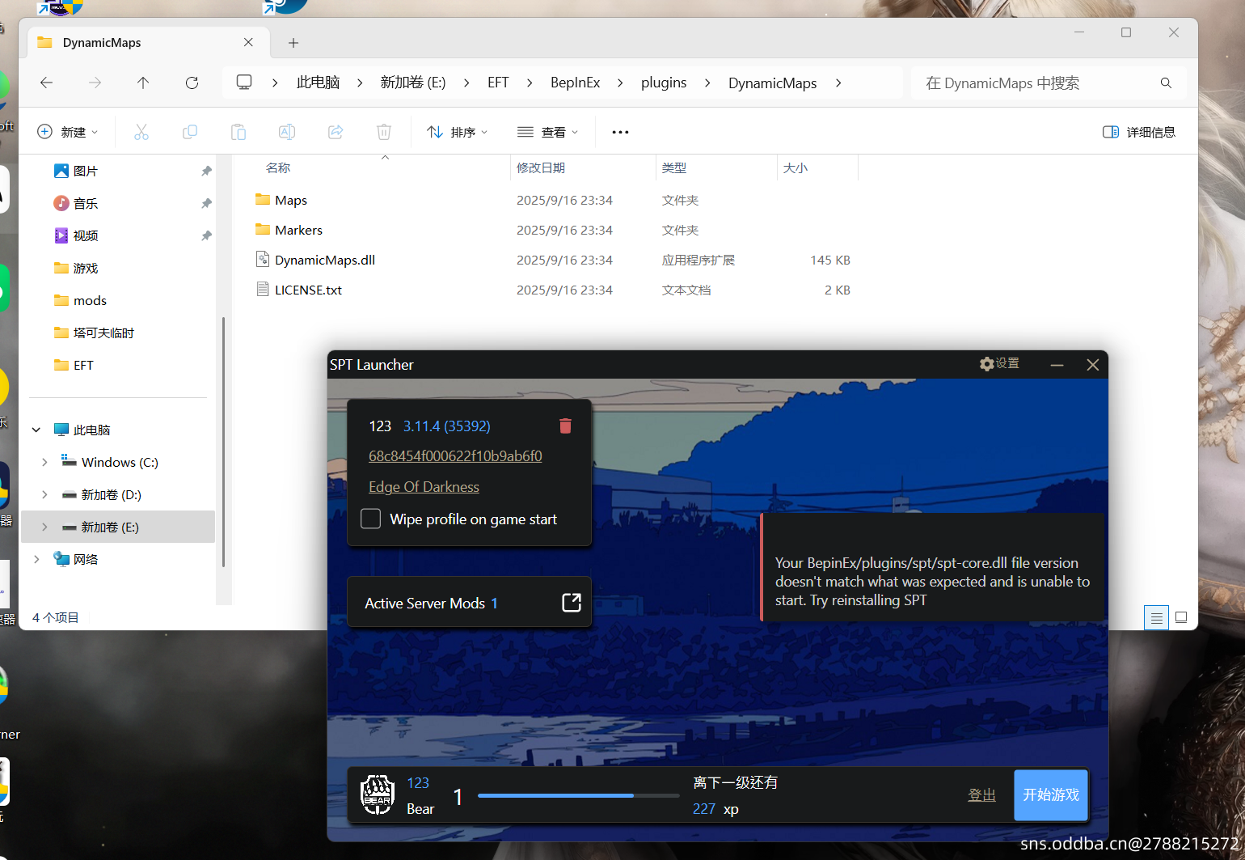Screen dimensions: 1245x860
Task: Toggle the 详细信息 details pane
Action: click(x=1139, y=132)
